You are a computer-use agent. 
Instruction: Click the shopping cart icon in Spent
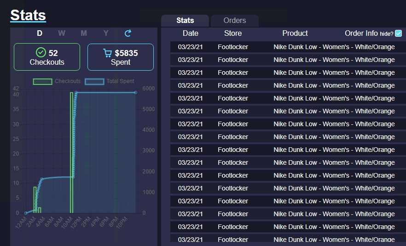[x=107, y=53]
